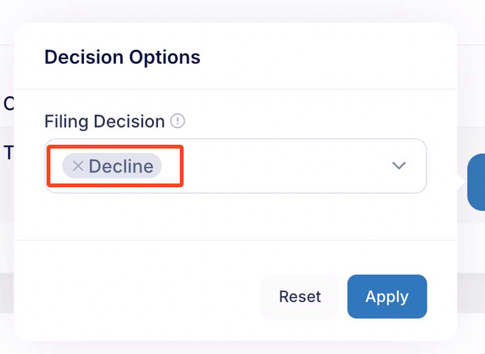Click the Decision Options heading
Viewport: 485px width, 354px height.
122,57
